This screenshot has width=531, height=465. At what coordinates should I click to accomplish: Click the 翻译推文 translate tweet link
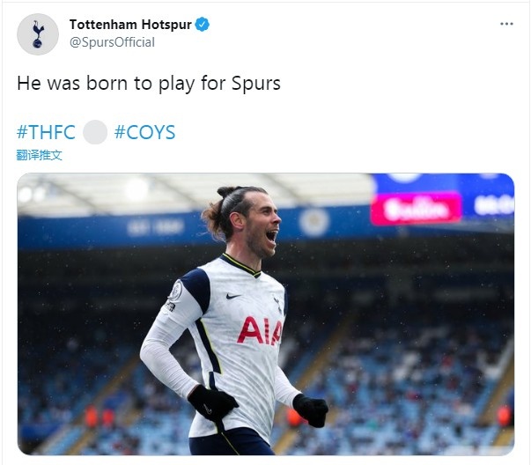coord(40,155)
